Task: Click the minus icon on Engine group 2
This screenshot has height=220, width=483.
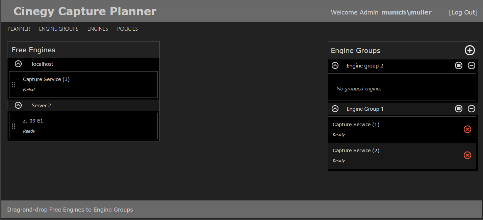Action: pos(472,65)
